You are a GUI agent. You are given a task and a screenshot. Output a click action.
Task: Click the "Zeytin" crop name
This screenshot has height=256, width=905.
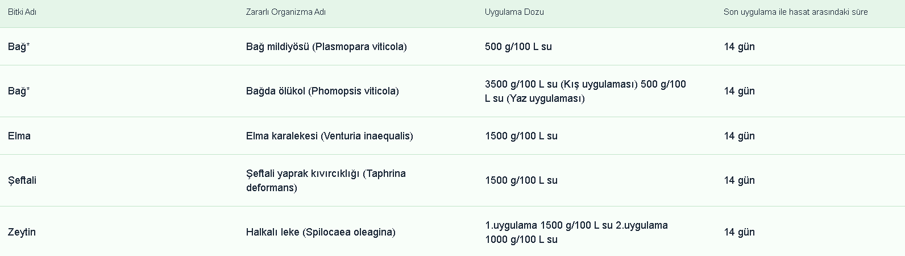coord(22,232)
